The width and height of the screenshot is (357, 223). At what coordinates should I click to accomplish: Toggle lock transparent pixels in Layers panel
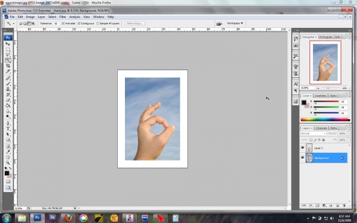click(x=311, y=140)
